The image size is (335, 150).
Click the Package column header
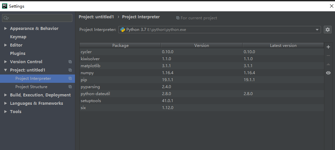click(120, 45)
